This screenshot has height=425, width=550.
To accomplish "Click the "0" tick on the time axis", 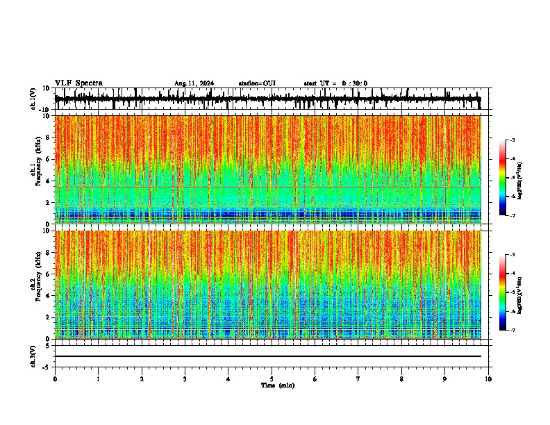I will click(x=55, y=379).
